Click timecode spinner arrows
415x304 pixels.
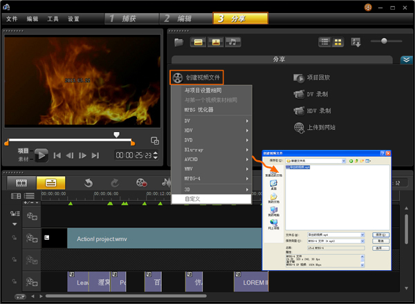coord(156,155)
